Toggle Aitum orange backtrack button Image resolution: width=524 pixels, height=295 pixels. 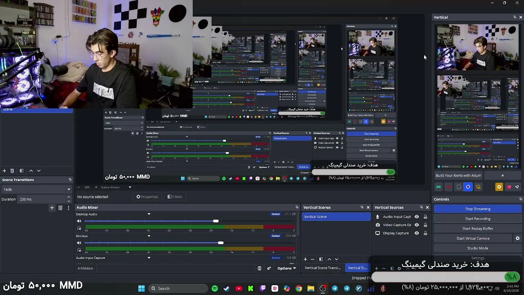coord(478,187)
